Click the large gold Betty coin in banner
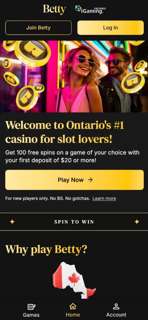 click(33, 54)
